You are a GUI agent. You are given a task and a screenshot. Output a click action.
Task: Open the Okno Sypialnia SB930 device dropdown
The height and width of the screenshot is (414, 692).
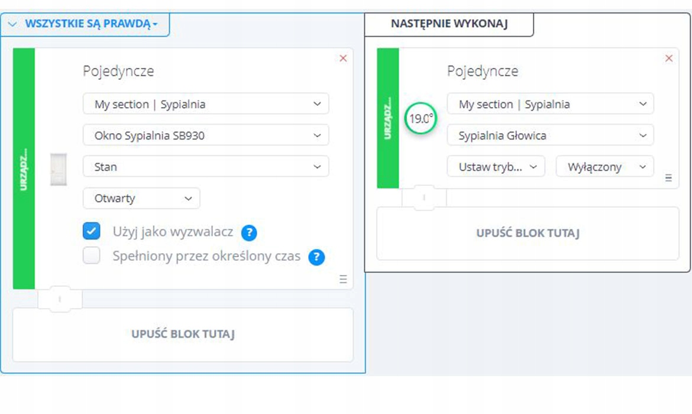(x=206, y=135)
